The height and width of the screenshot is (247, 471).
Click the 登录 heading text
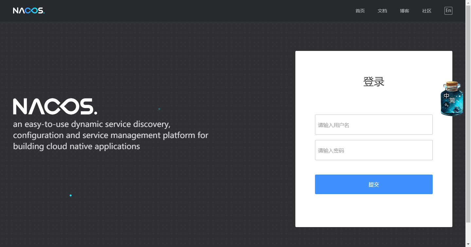tap(374, 82)
